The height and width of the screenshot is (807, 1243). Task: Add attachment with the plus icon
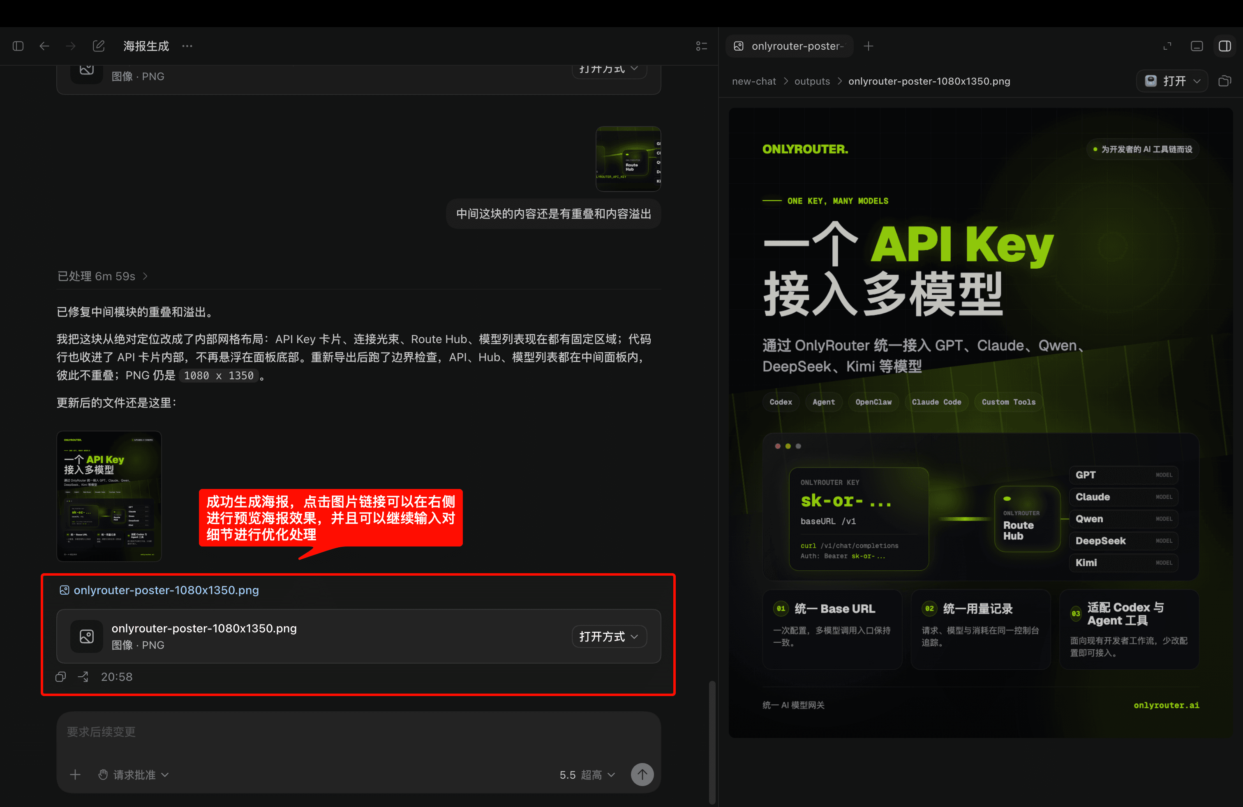tap(75, 775)
